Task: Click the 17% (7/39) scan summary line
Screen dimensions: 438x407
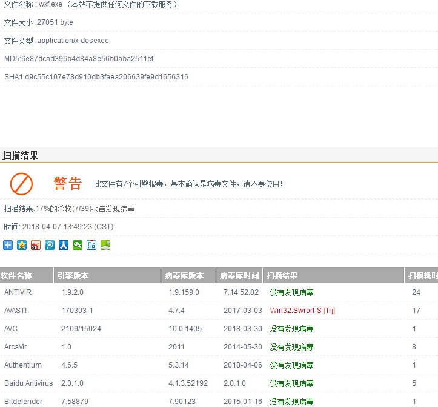Action: 69,209
